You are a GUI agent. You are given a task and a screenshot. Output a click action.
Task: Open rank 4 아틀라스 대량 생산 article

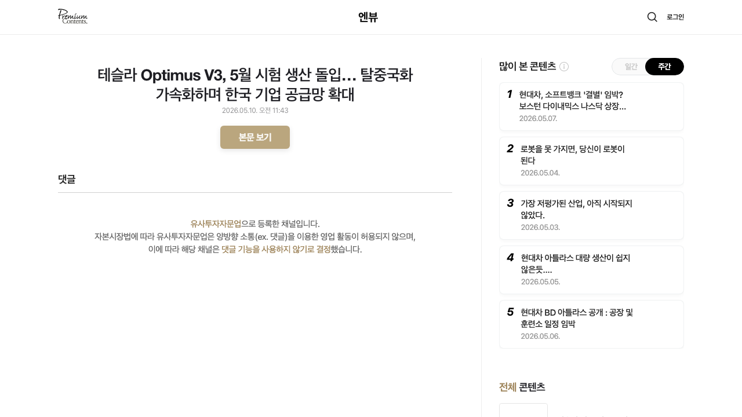tap(591, 270)
